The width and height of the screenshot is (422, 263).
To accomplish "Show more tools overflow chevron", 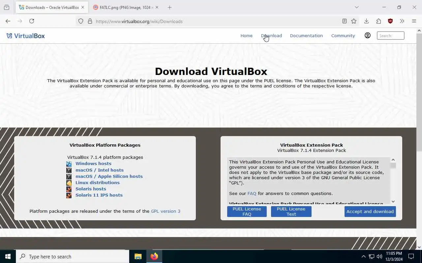I will (x=402, y=21).
